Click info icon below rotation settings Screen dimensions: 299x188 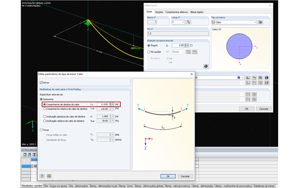tap(205, 66)
